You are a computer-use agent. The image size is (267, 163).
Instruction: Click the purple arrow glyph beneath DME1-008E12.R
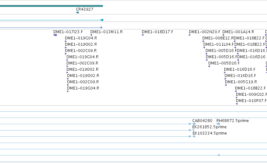tap(203, 41)
